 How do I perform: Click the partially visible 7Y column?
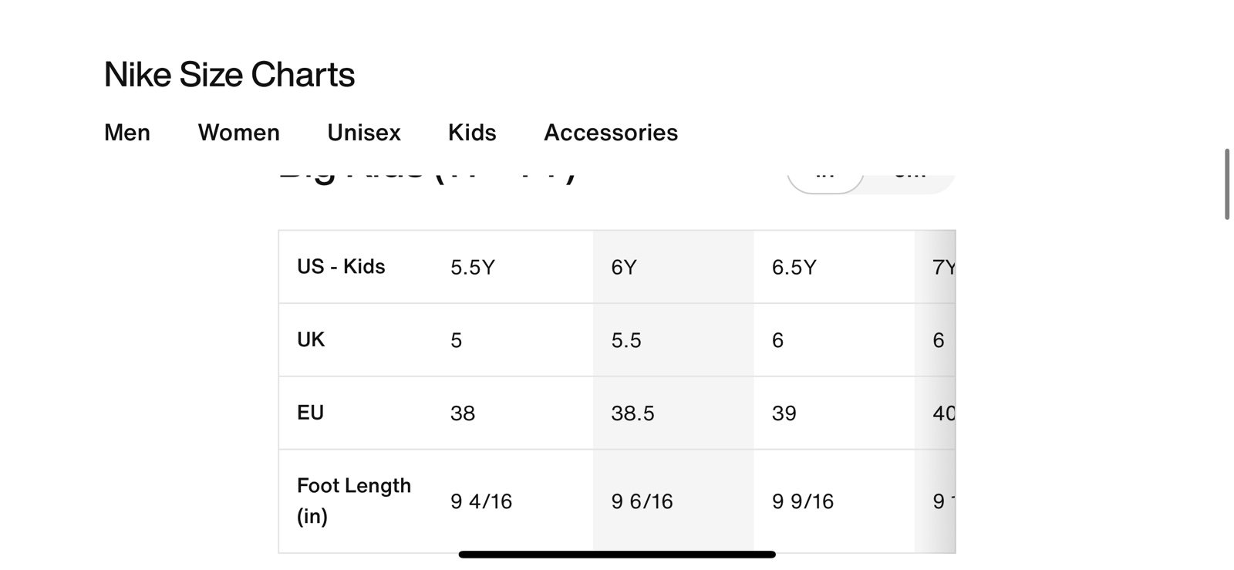coord(936,267)
